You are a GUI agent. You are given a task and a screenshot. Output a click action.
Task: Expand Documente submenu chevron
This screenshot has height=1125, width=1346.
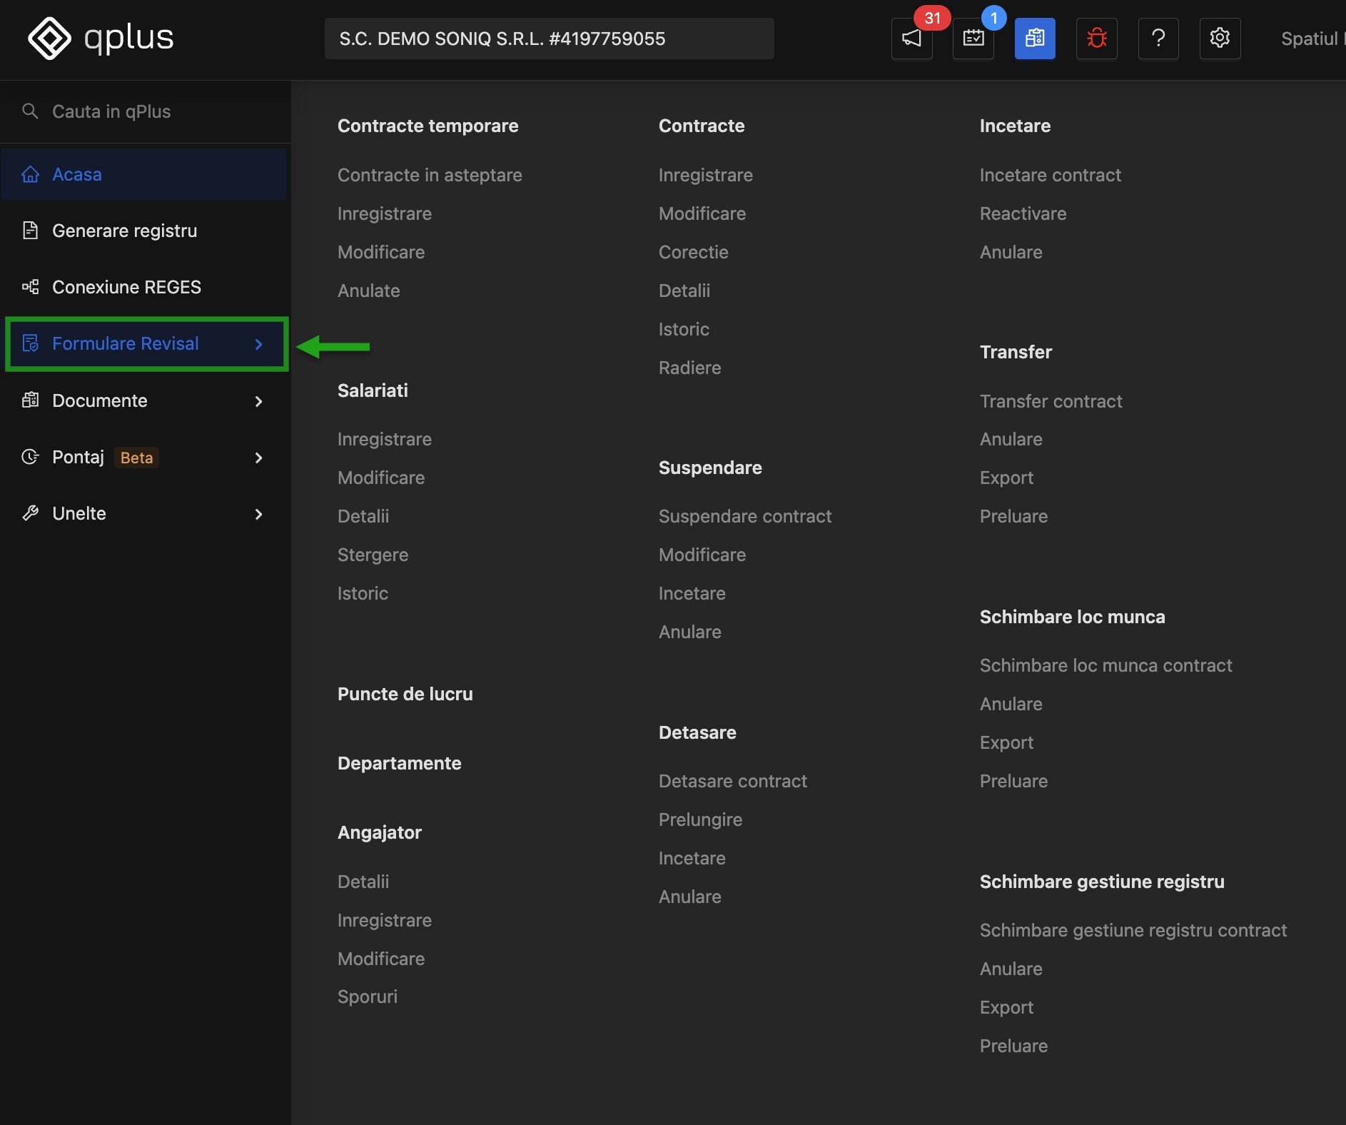coord(259,401)
